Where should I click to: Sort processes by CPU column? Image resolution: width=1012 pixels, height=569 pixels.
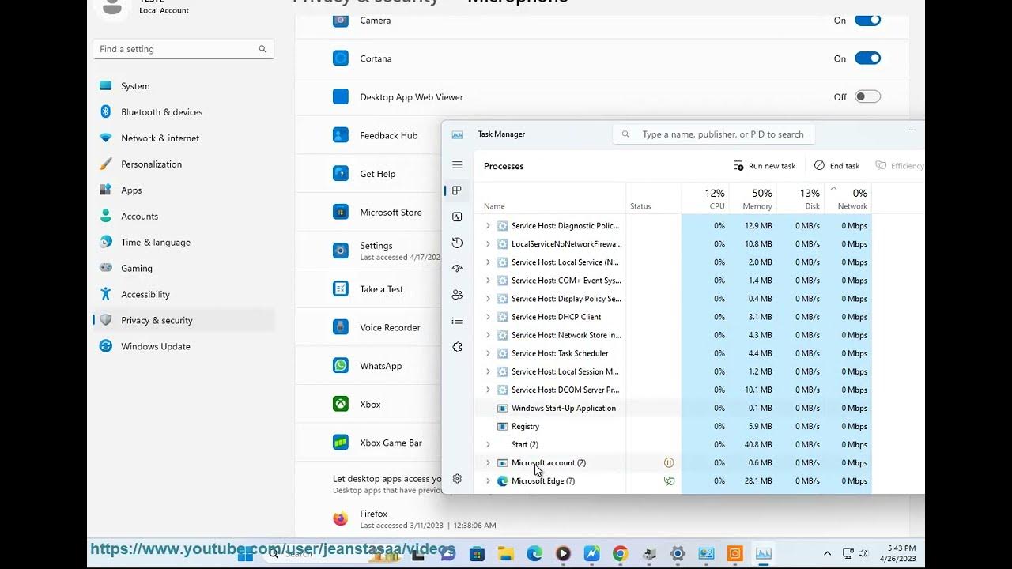pos(705,198)
